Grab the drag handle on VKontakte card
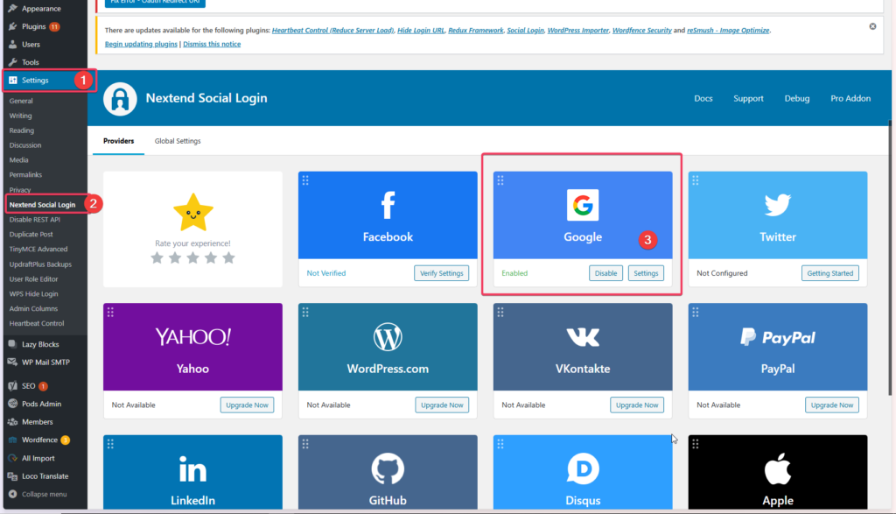 [500, 313]
